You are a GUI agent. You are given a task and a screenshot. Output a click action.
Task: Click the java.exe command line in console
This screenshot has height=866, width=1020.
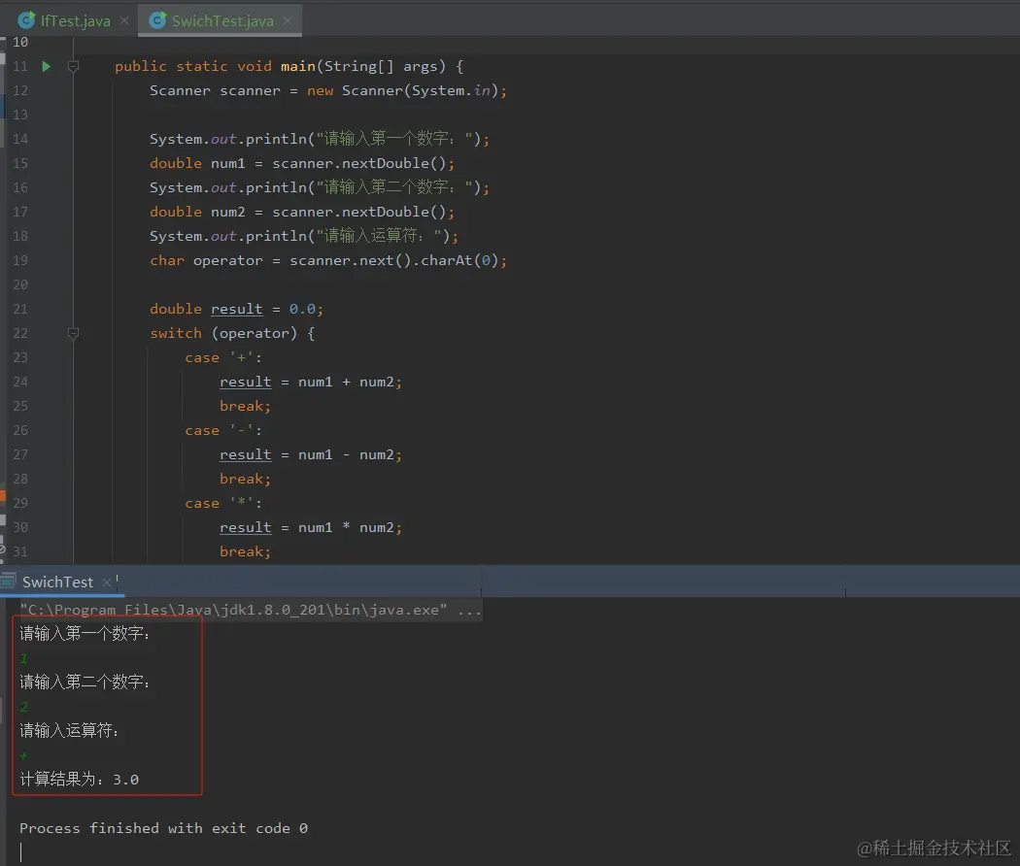point(251,610)
